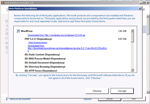The height and width of the screenshot is (104, 150).
Task: Select IIS: HTTP Errors (Dependency)
Action: (x=41, y=70)
